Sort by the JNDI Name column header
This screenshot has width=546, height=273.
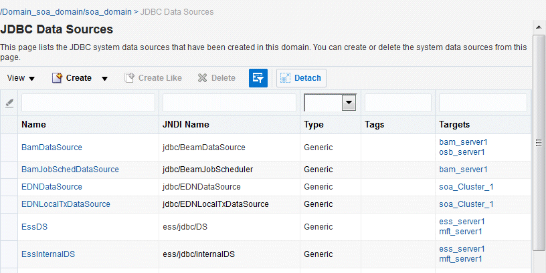(186, 125)
